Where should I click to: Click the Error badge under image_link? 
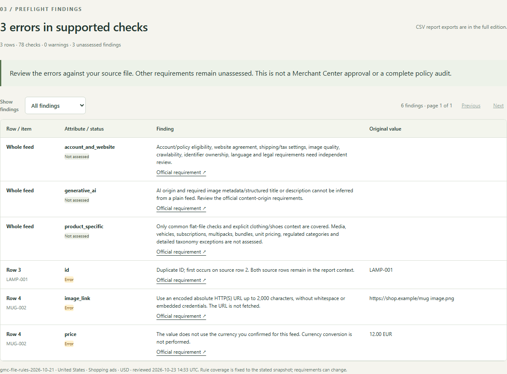69,308
